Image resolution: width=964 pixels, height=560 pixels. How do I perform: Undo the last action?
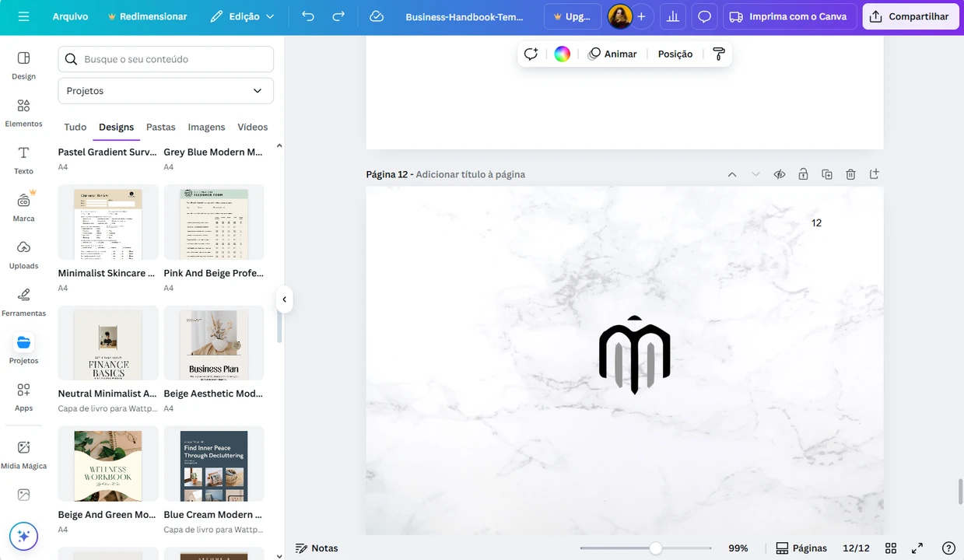308,16
